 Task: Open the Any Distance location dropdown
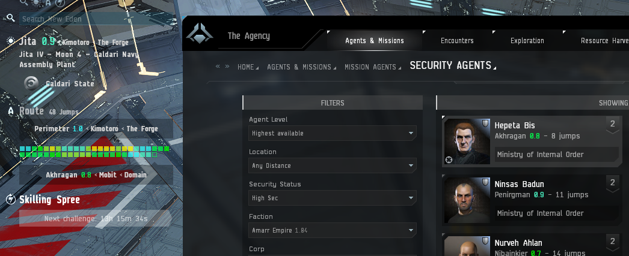[332, 165]
